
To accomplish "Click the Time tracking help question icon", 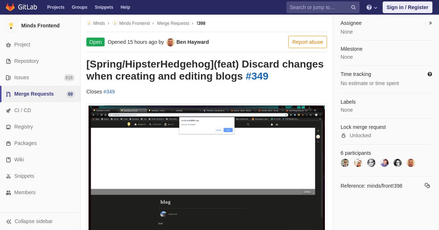I will pos(430,74).
